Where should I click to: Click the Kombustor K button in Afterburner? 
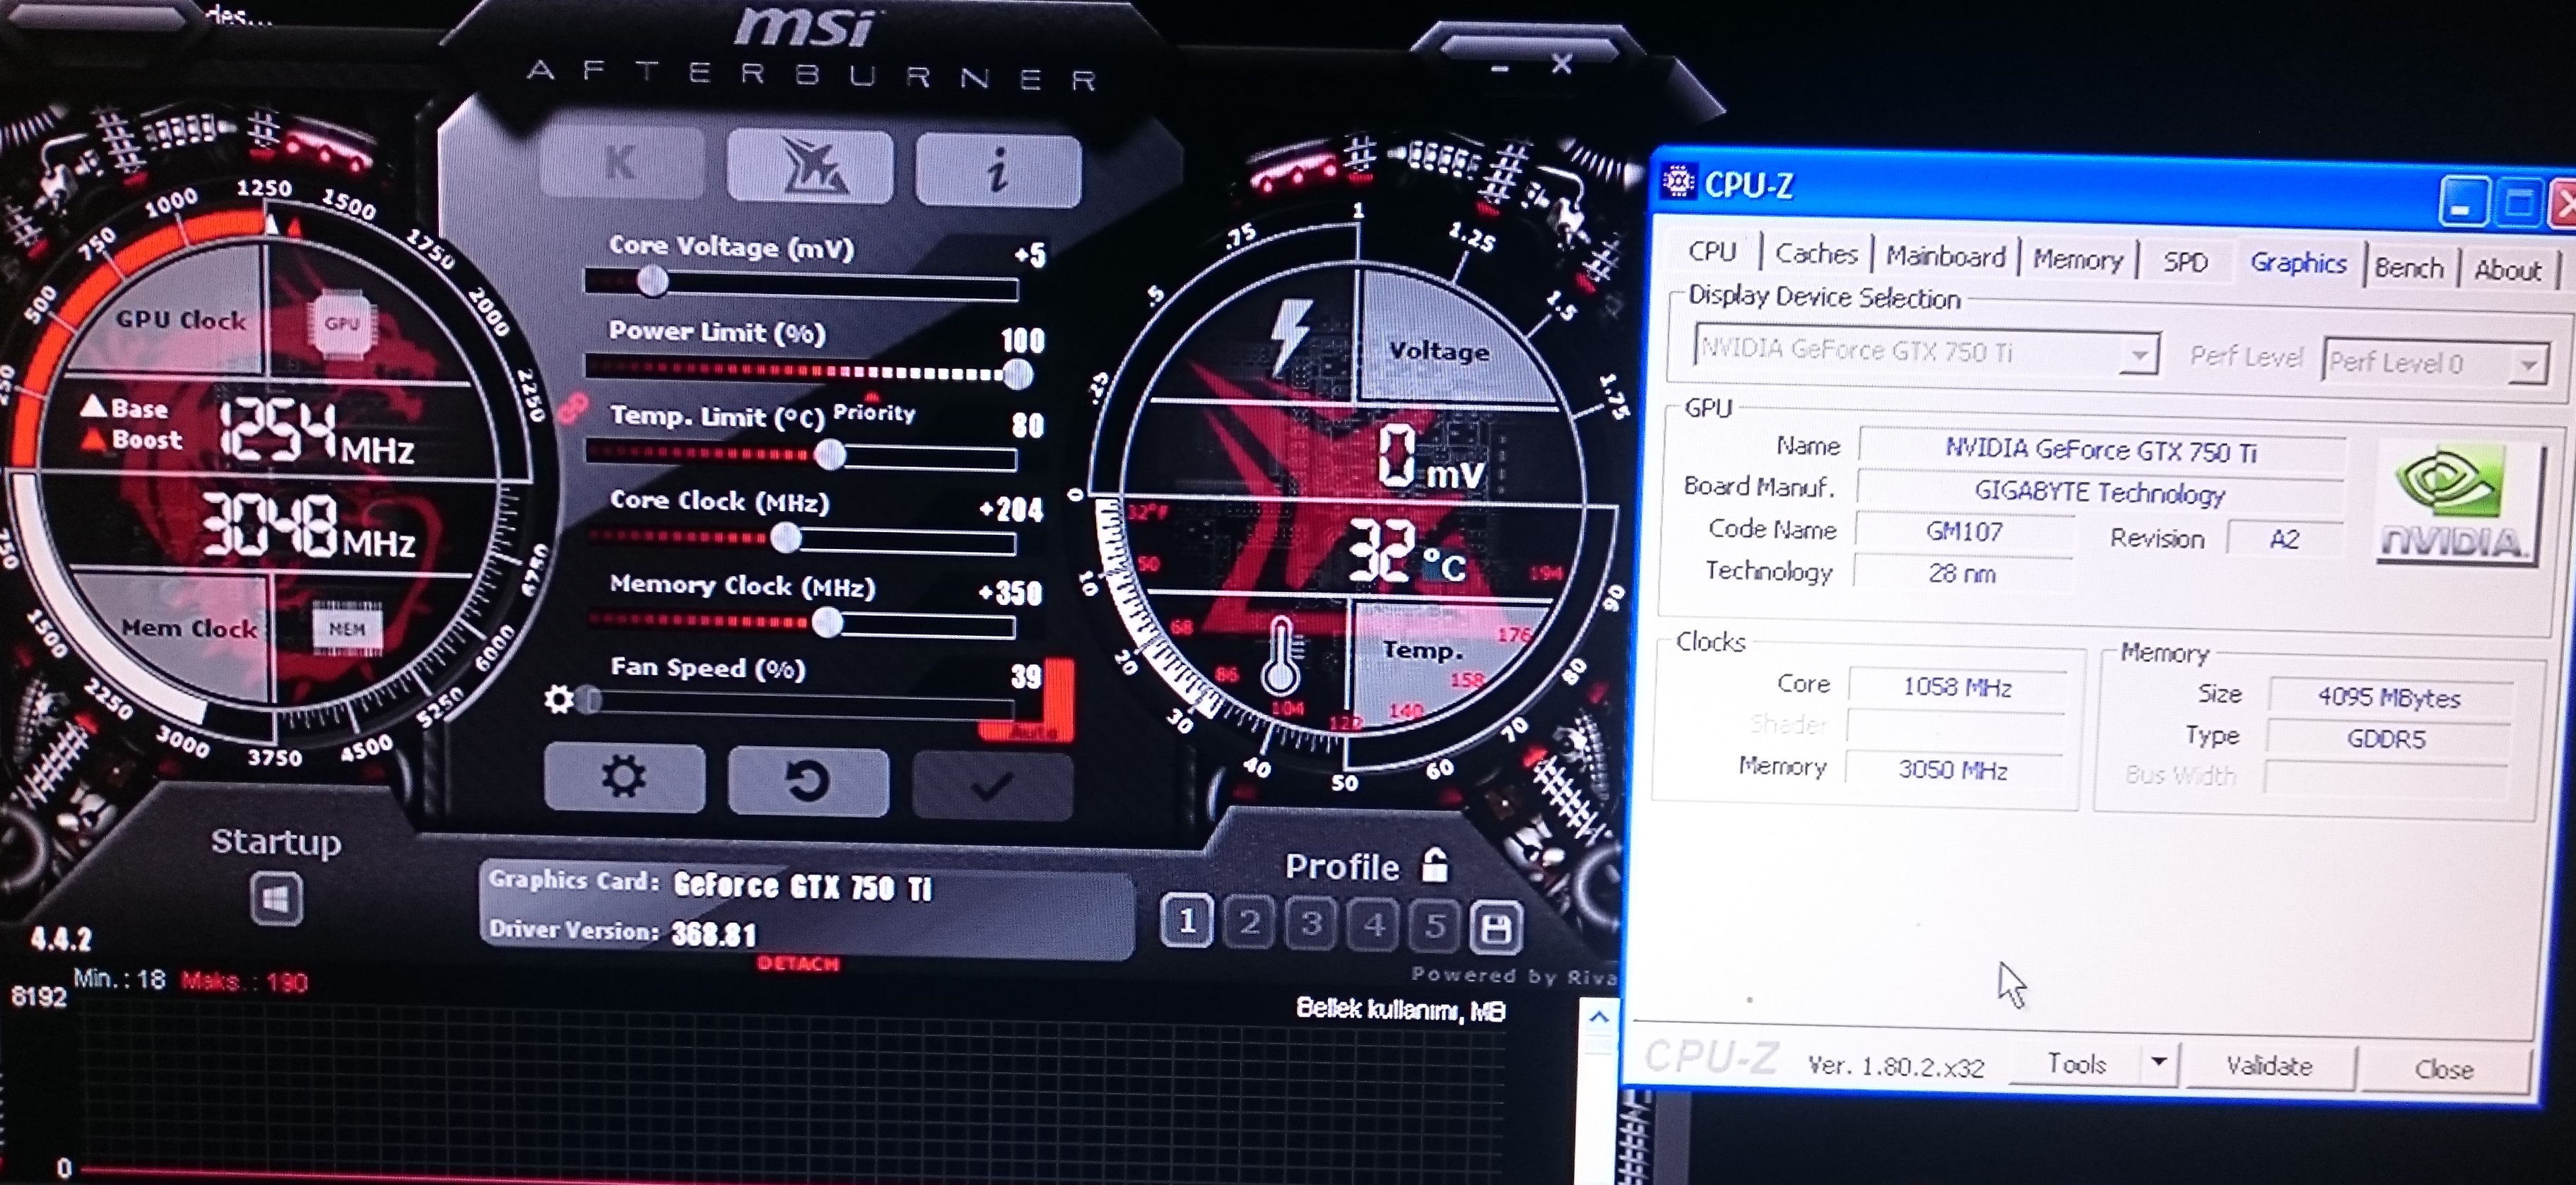click(x=621, y=163)
